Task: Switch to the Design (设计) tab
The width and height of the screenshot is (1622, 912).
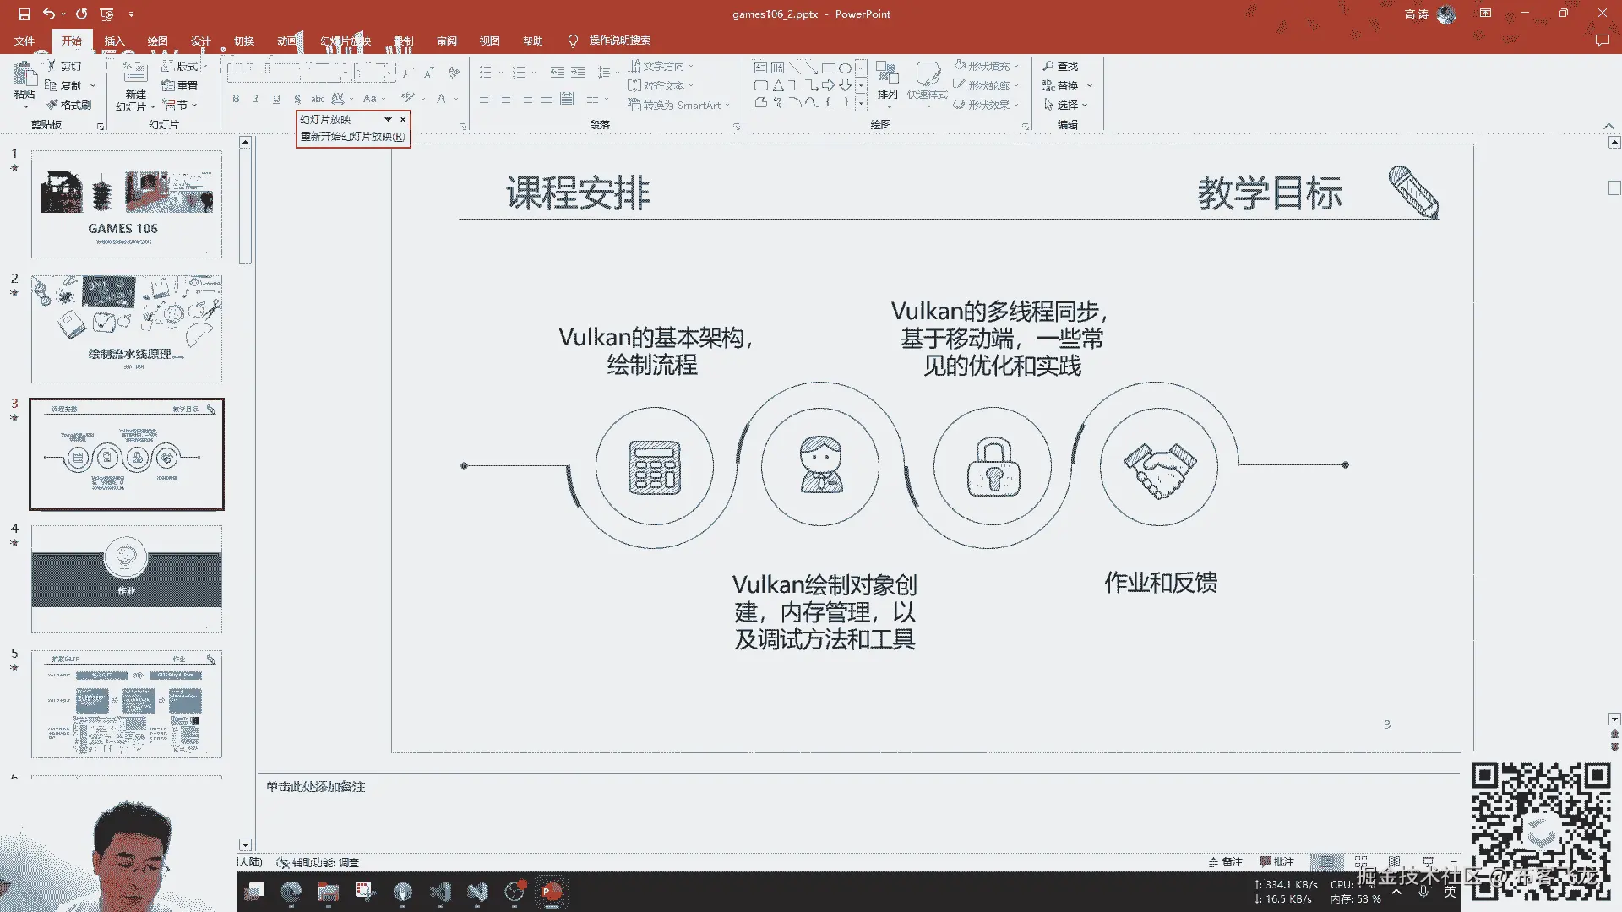Action: (x=200, y=41)
